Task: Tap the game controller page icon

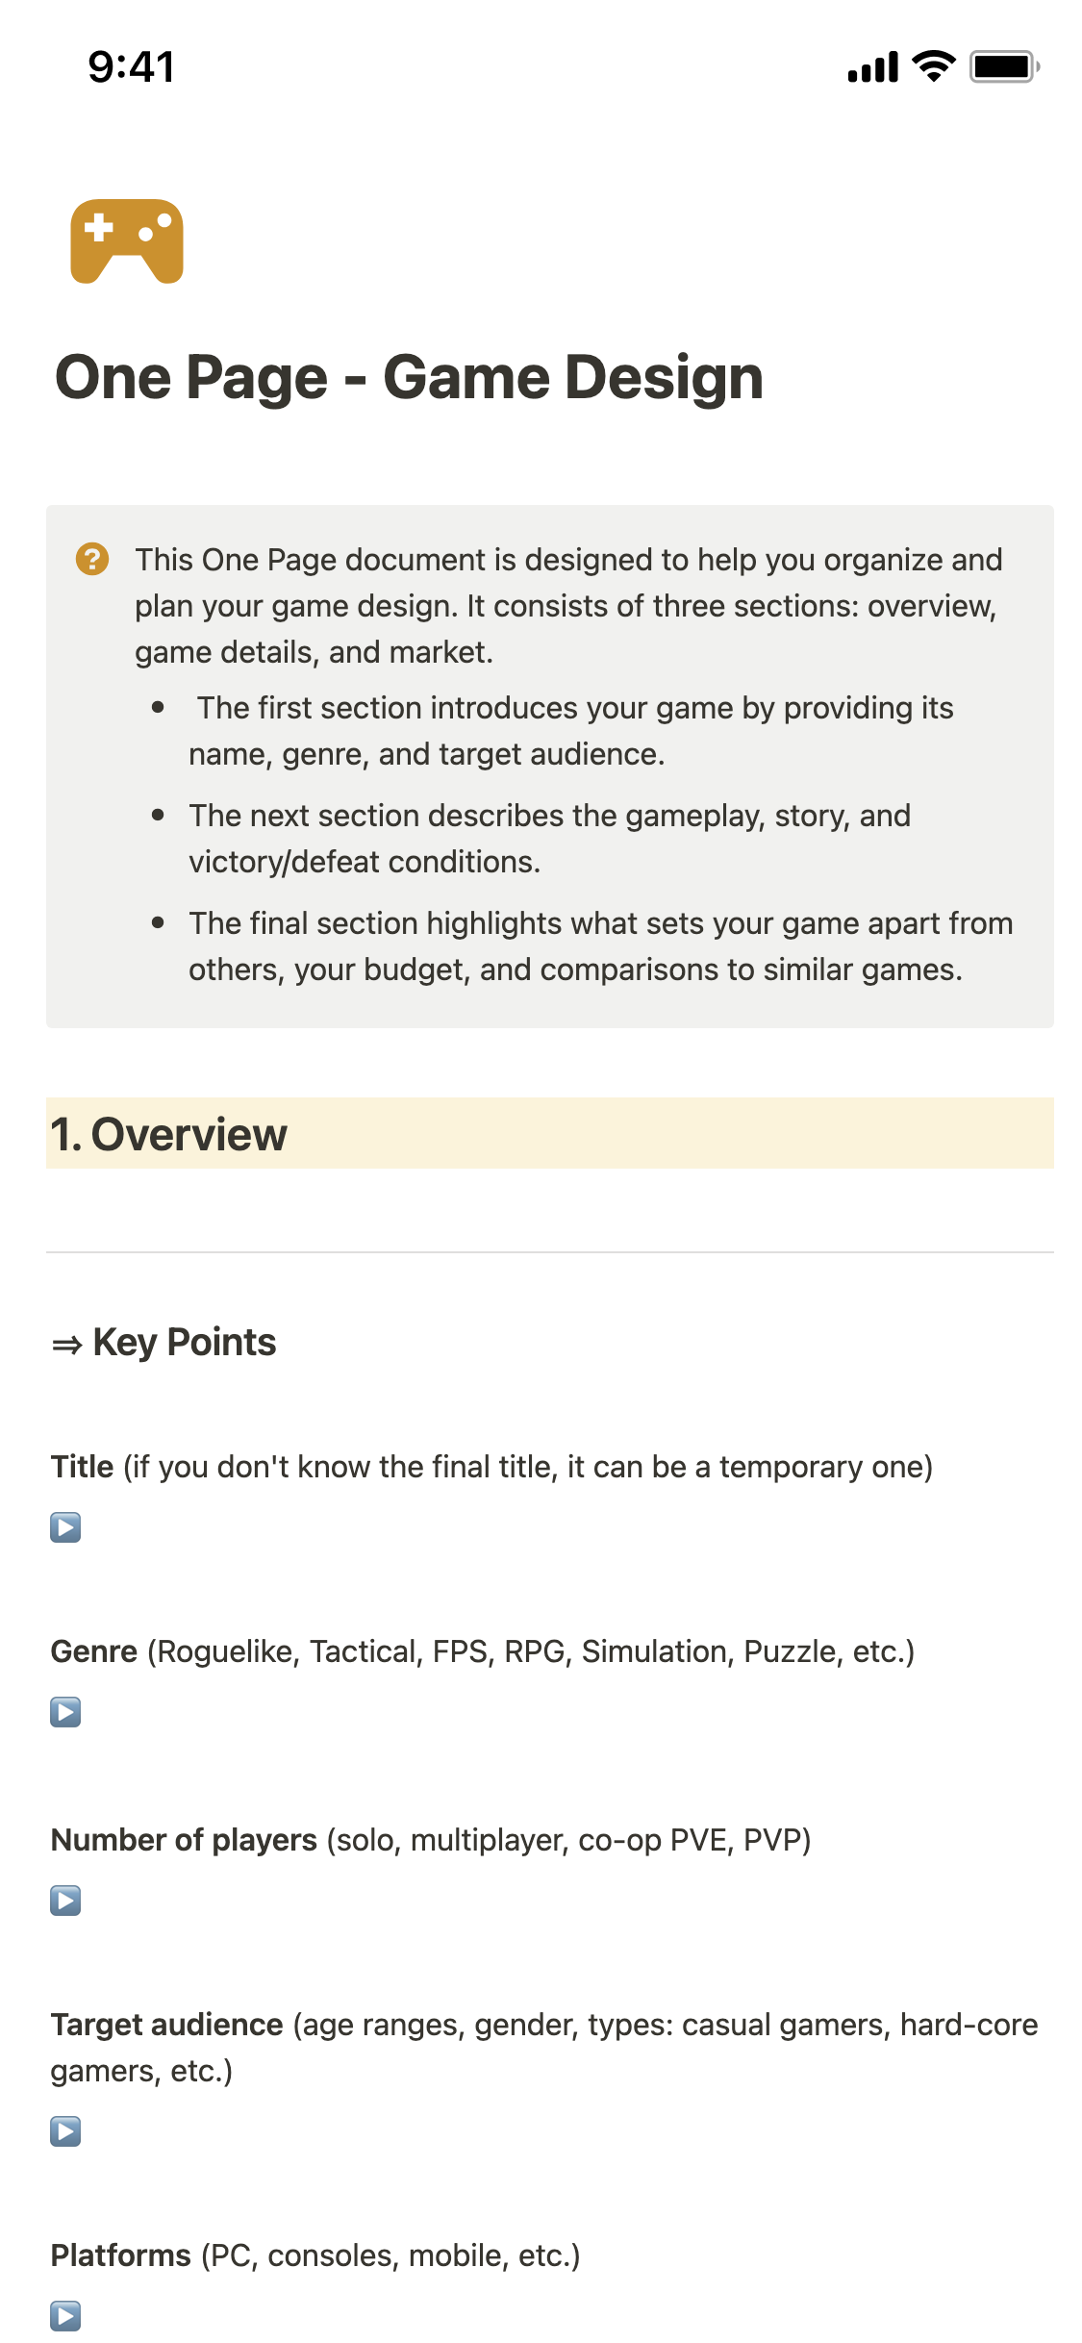Action: point(126,241)
